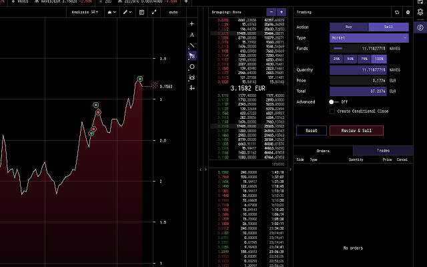Switch to the Trades tab
427x267 pixels.
point(383,152)
